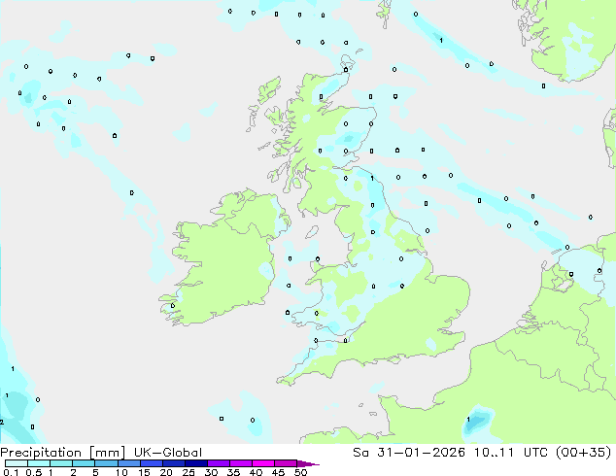The image size is (616, 476).
Task: Select the 25–30 mm navy legend swatch
Action: [x=195, y=463]
